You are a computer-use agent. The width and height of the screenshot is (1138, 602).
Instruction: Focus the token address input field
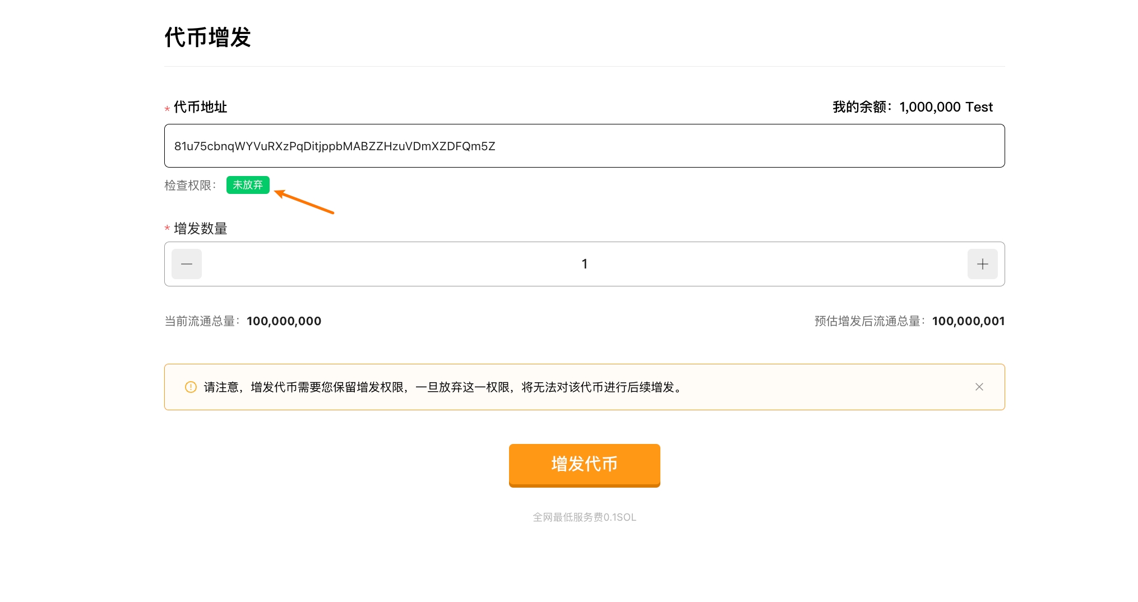tap(584, 146)
